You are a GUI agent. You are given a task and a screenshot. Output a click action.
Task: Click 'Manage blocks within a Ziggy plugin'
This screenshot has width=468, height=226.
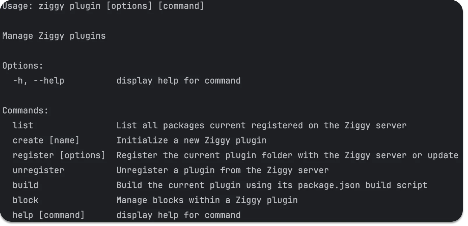[x=207, y=200]
